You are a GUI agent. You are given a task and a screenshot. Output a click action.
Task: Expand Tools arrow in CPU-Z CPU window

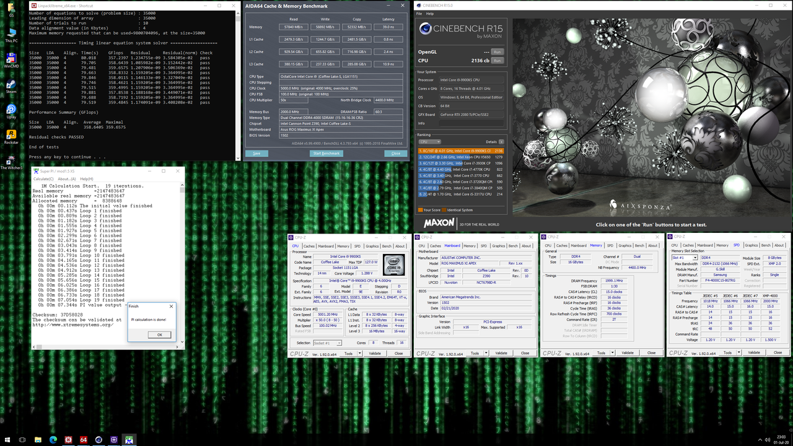point(359,353)
